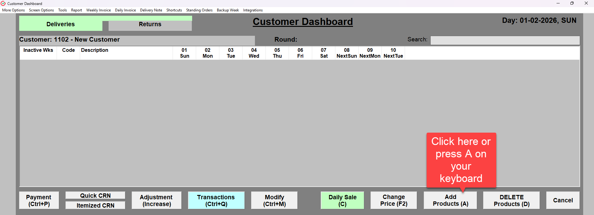594x215 pixels.
Task: Close the Customer Dashboard window
Action: [x=586, y=3]
